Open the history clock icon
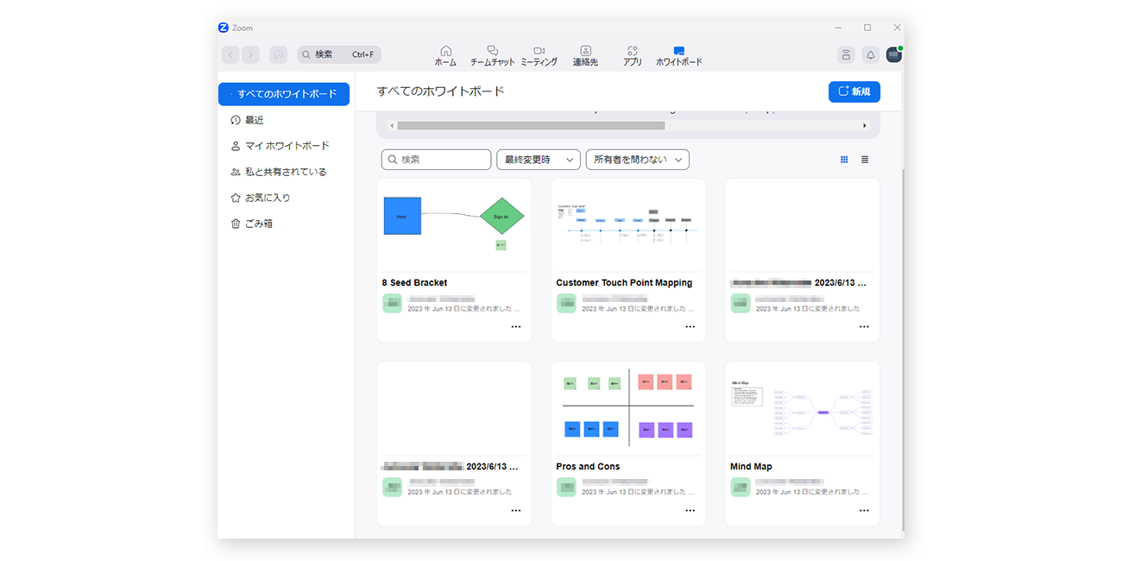1122x561 pixels. [278, 55]
